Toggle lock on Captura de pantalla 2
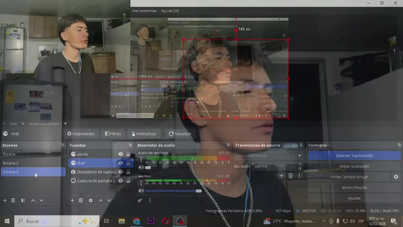403x227 pixels. pyautogui.click(x=128, y=181)
